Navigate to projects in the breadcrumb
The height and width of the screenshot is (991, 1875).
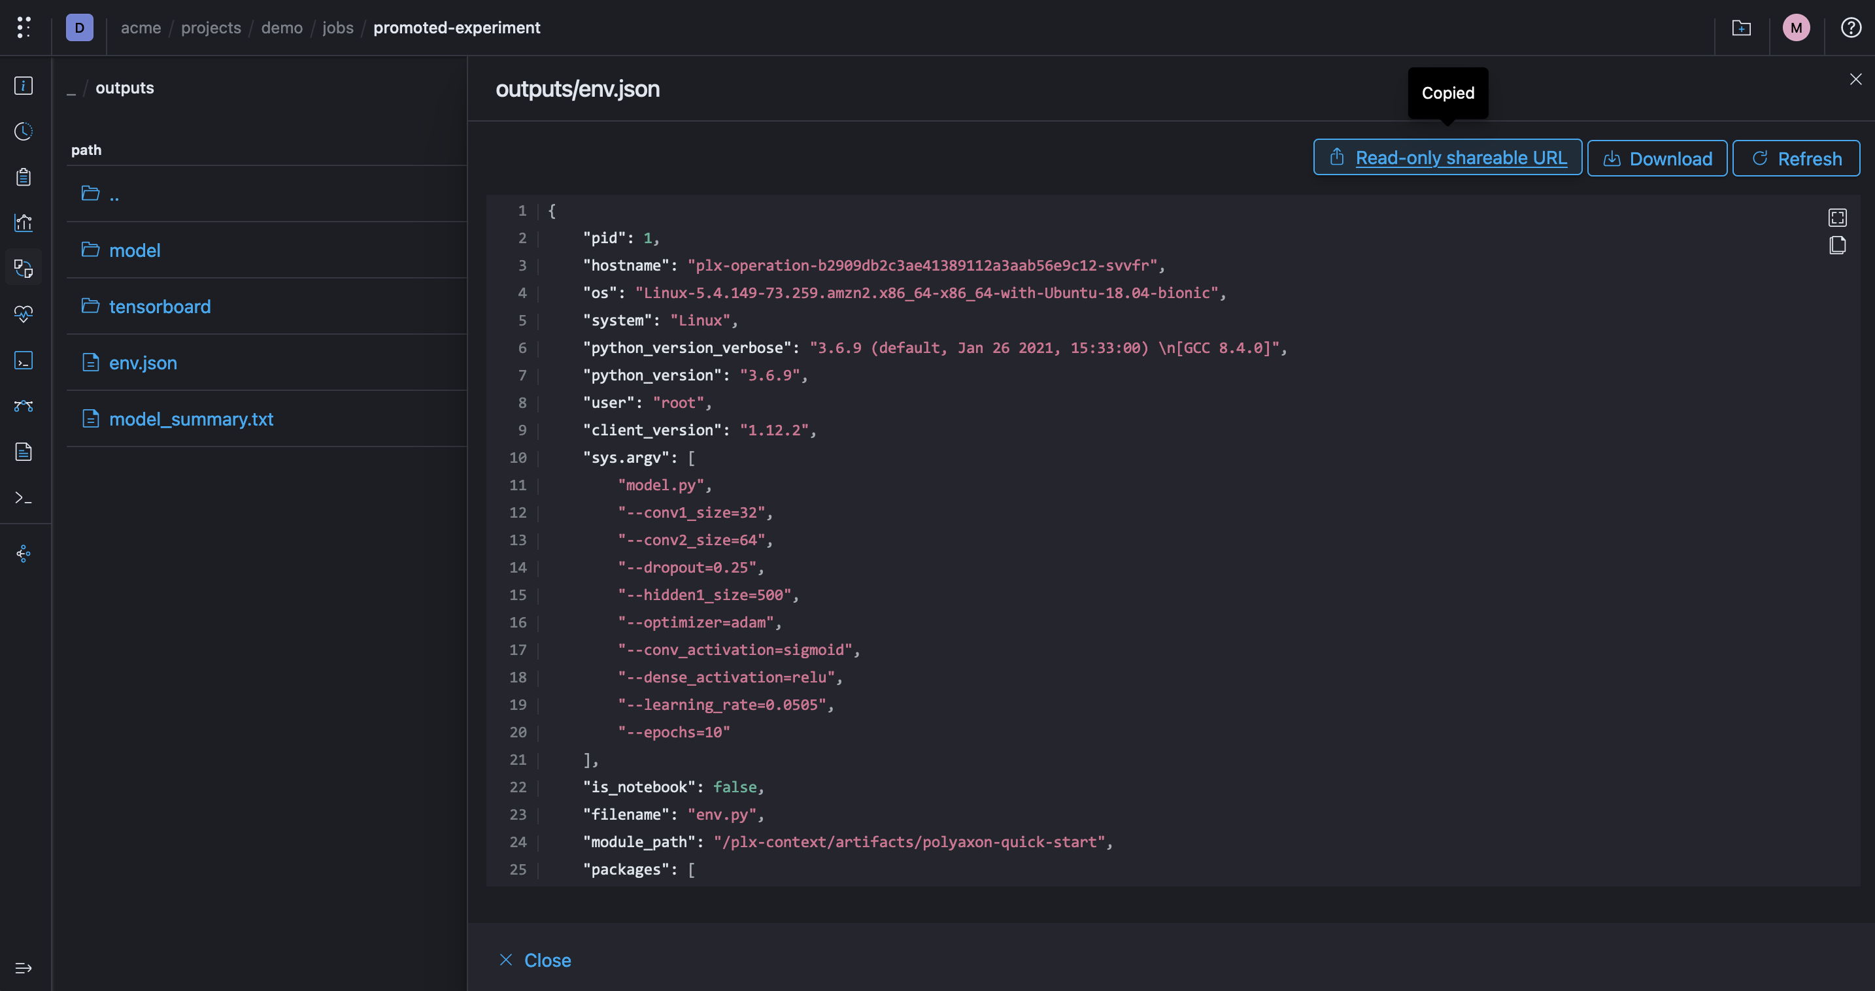[x=211, y=27]
